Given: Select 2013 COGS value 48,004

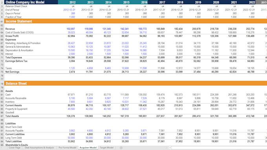Looking at the screenshot, I should pos(89,33).
